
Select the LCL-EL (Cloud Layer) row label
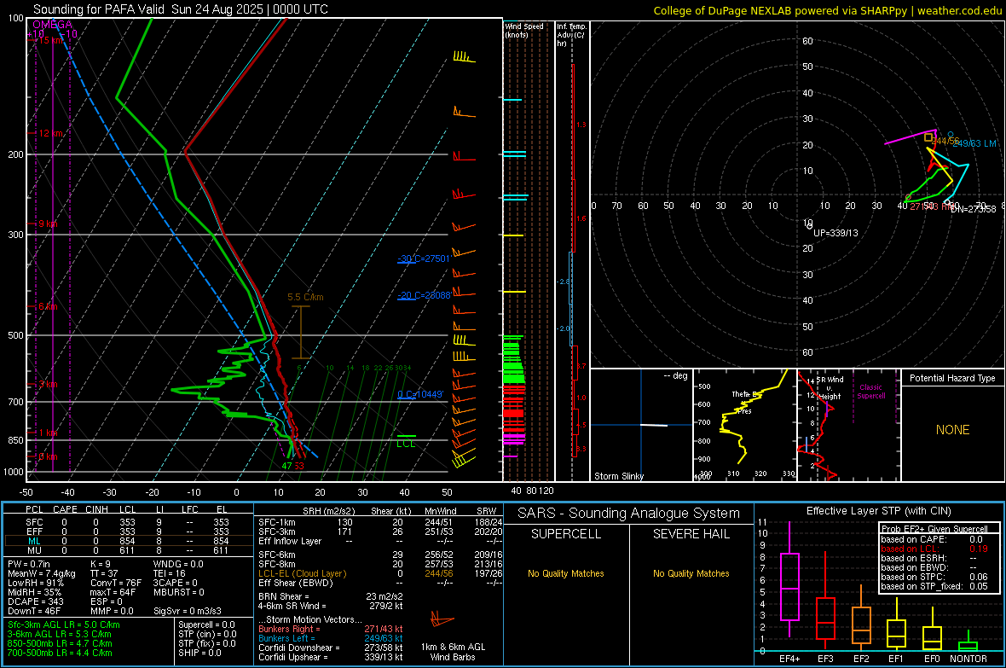pyautogui.click(x=302, y=573)
